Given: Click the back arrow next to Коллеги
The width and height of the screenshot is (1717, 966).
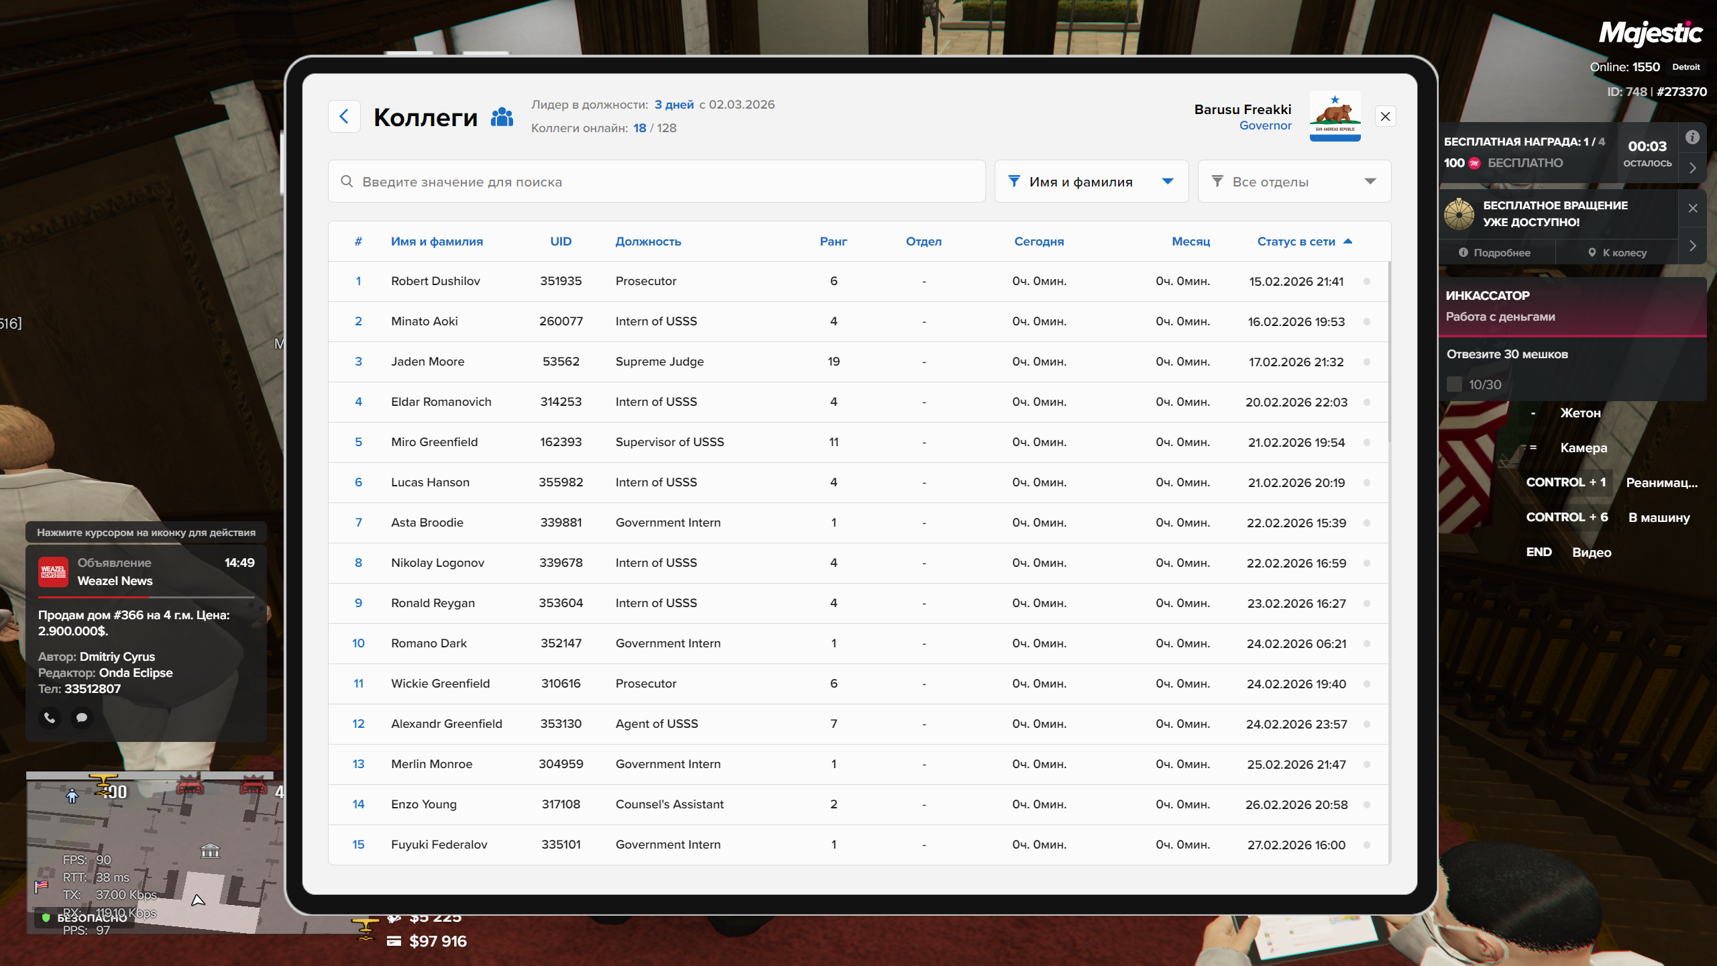Looking at the screenshot, I should [344, 117].
